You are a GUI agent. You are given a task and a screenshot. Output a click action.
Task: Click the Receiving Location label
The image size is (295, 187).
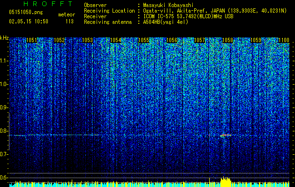109,11
